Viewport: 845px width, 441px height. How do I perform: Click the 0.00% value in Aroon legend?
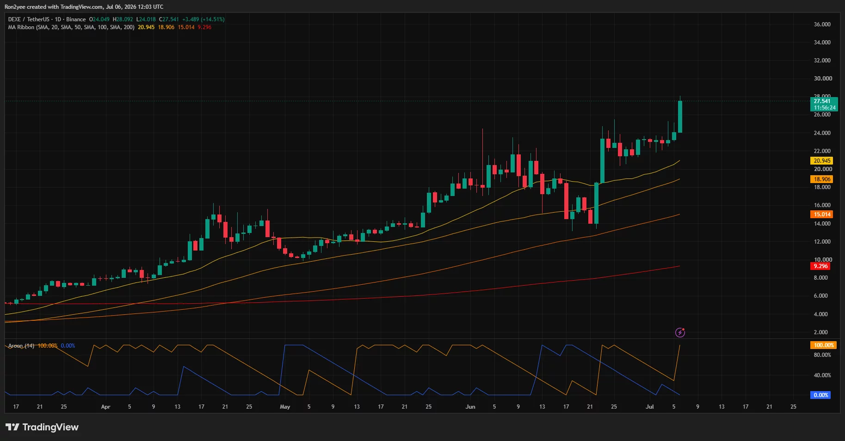click(68, 346)
